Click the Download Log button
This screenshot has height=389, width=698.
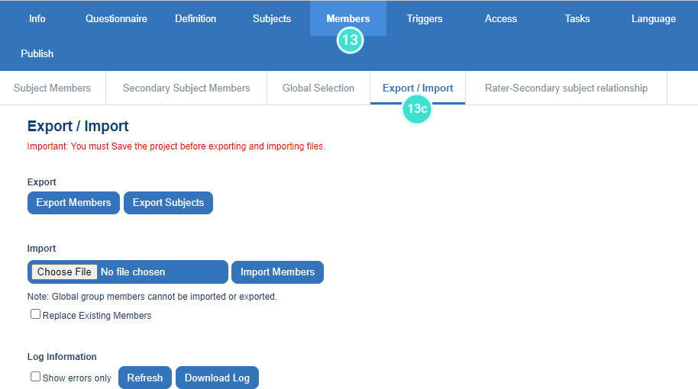point(217,378)
